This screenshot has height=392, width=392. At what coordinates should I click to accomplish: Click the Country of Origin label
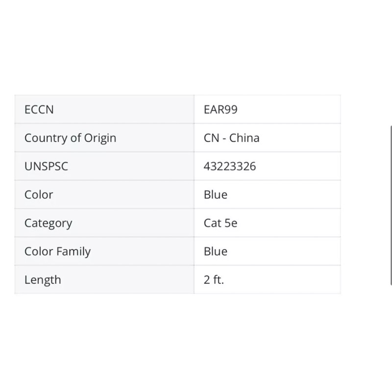pyautogui.click(x=70, y=138)
